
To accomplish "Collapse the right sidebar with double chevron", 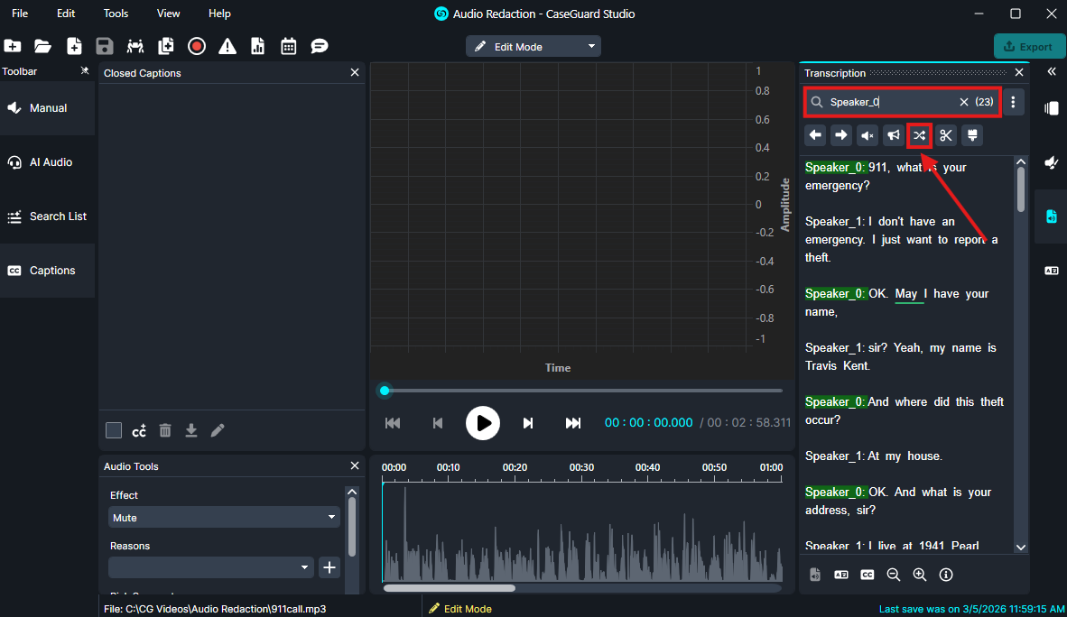I will coord(1051,71).
